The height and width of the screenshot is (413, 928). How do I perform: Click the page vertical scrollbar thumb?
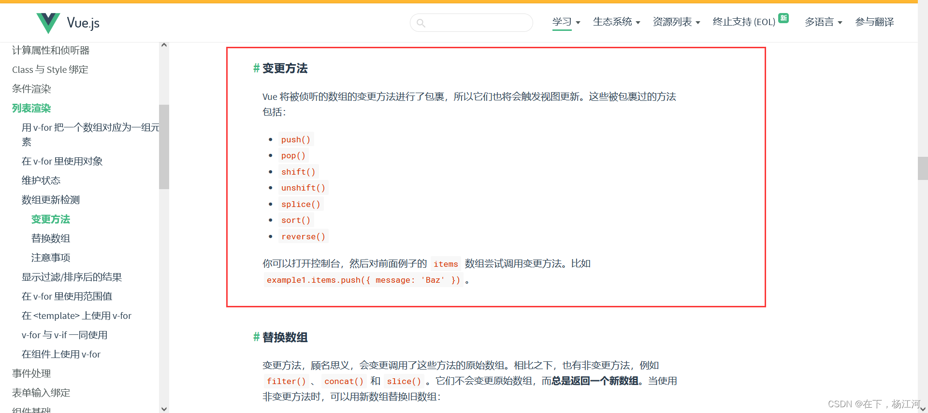[923, 168]
